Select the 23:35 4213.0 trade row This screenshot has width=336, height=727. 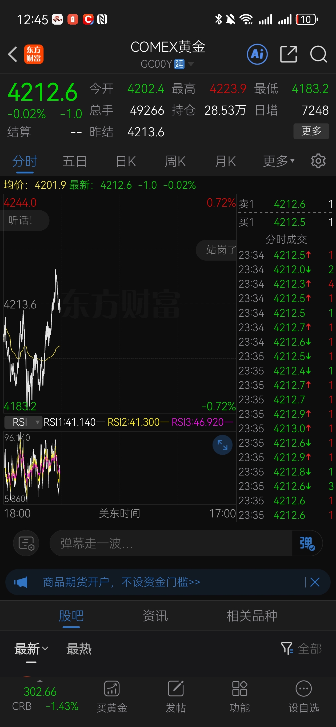[286, 428]
